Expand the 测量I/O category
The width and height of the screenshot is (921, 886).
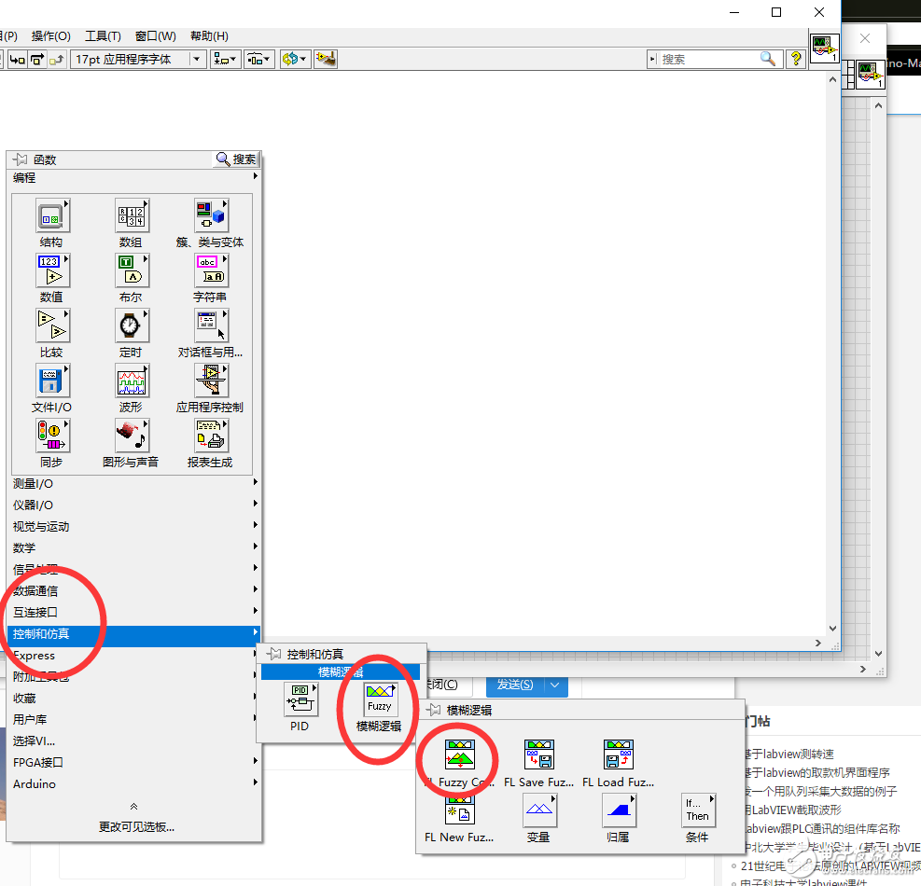pos(134,483)
